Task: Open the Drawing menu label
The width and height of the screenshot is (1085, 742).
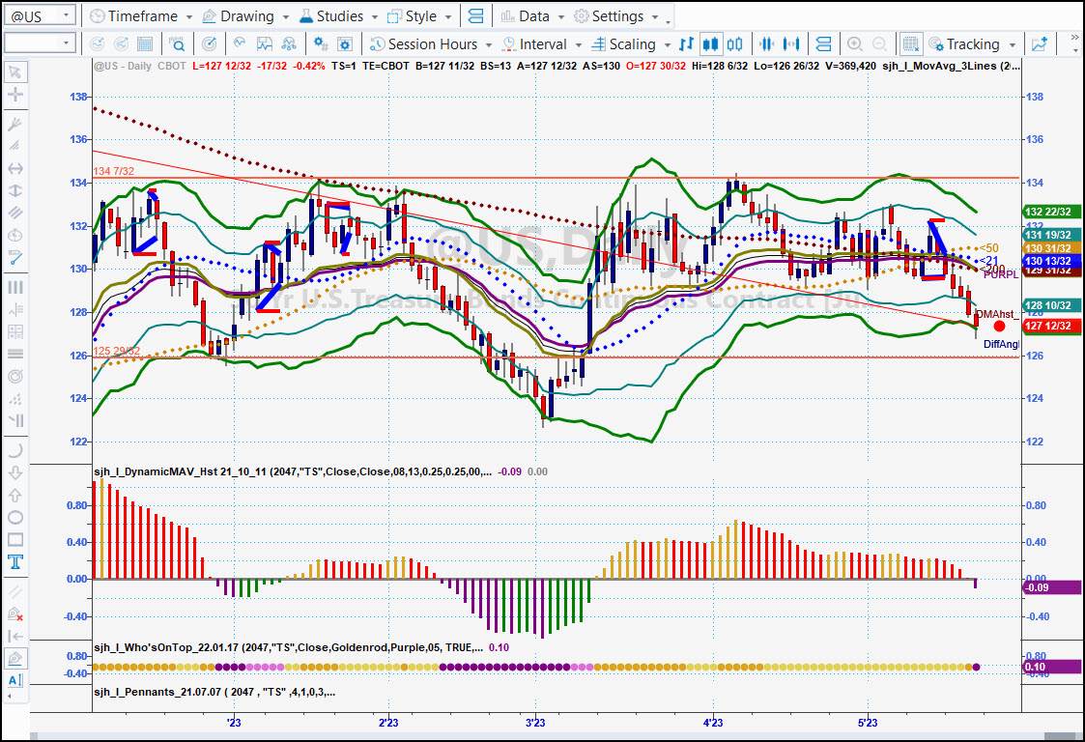Action: click(x=246, y=15)
